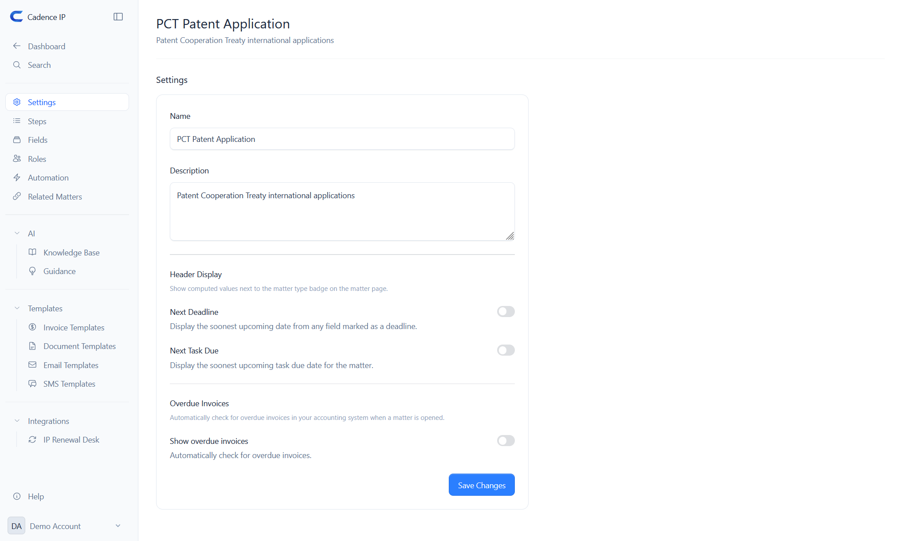Click the DA avatar badge
The image size is (898, 541).
click(x=16, y=526)
